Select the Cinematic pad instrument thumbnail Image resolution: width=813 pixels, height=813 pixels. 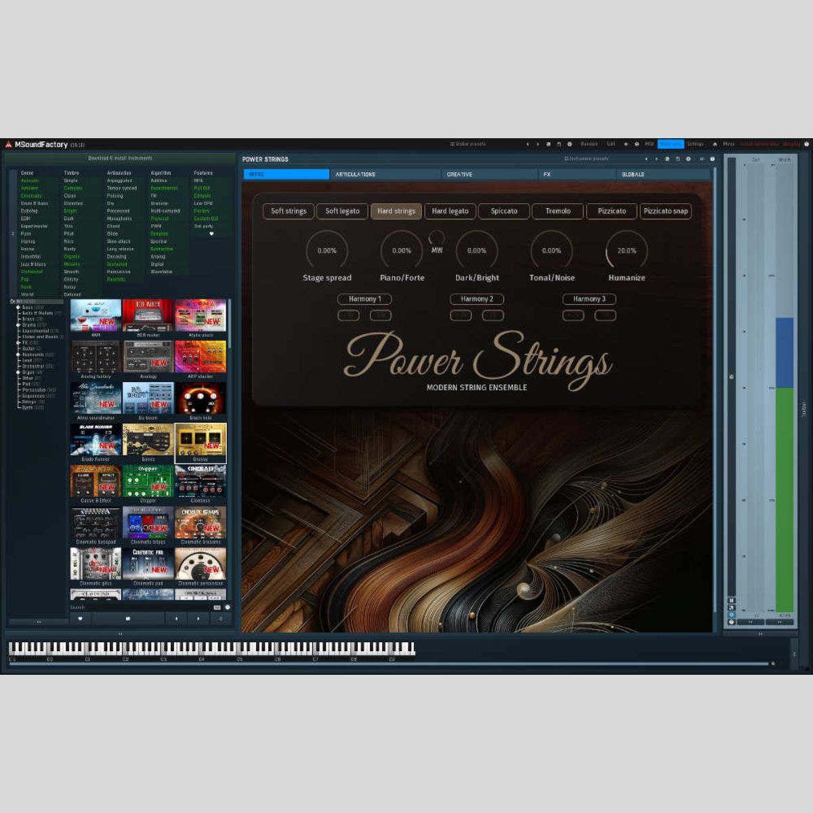click(148, 564)
